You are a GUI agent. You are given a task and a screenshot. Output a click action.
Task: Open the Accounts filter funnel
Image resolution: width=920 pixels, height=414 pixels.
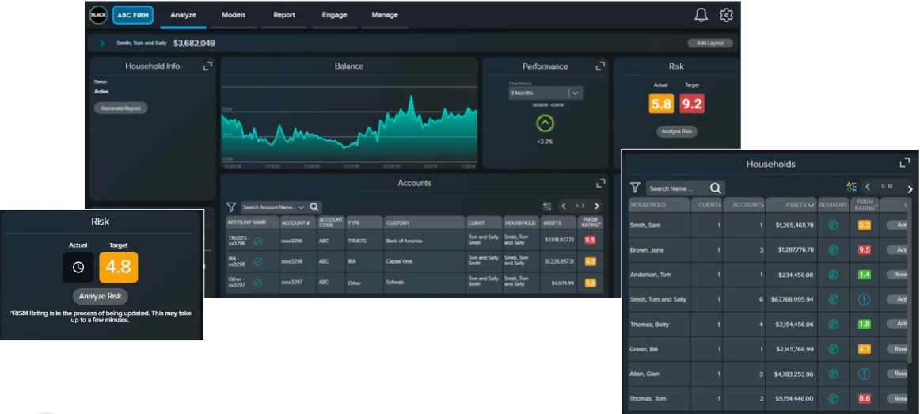[x=231, y=207]
